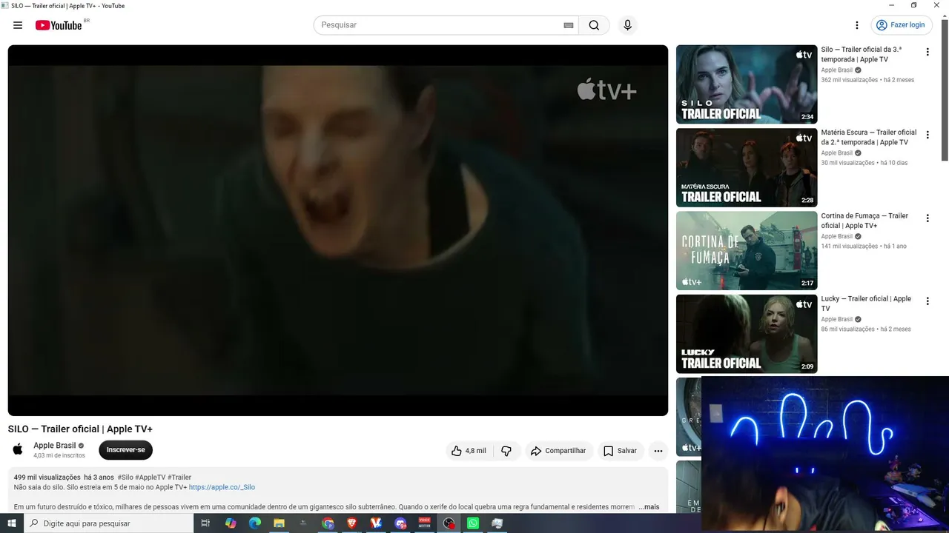
Task: Click the #Trailer hashtag
Action: 179,477
